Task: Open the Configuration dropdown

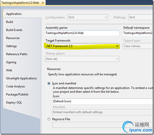Action: pos(88,17)
